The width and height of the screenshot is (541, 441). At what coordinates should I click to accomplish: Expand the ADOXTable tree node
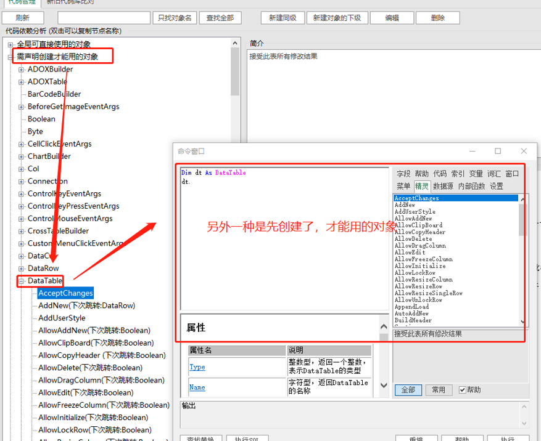click(22, 82)
